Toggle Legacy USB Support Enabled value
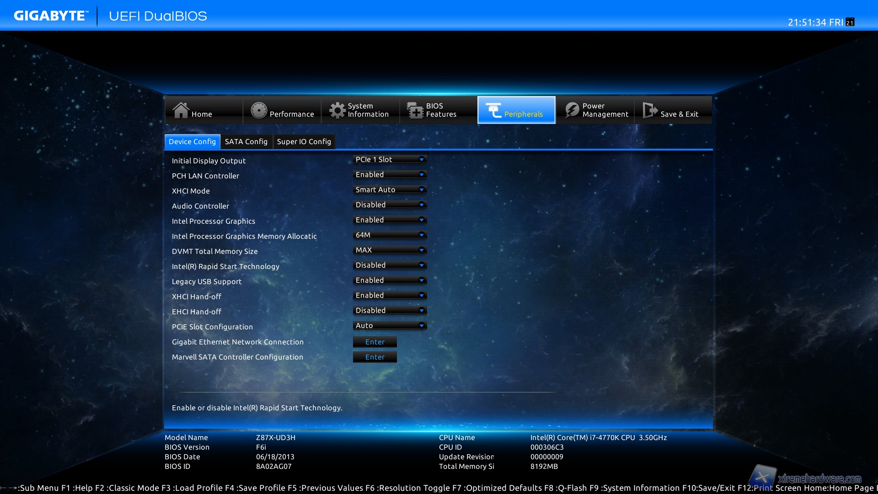Image resolution: width=878 pixels, height=494 pixels. tap(389, 280)
